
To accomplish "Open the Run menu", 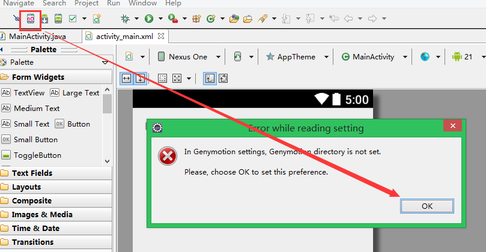I will 114,3.
